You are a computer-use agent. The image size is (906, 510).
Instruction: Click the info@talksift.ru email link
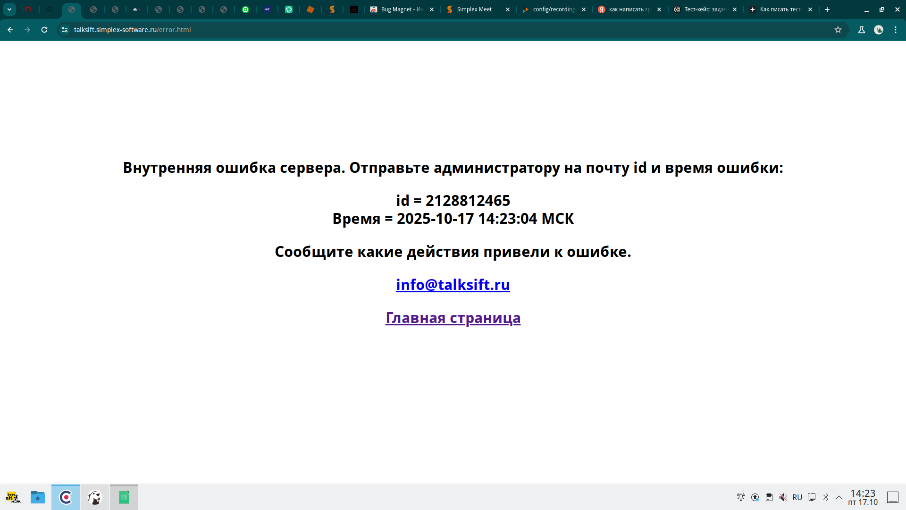tap(453, 285)
